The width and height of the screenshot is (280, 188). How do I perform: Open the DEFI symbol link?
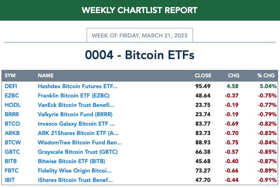coord(11,86)
